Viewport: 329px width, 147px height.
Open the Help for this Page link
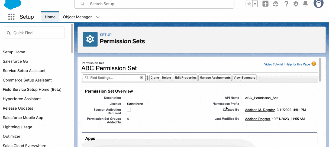[x=298, y=64]
